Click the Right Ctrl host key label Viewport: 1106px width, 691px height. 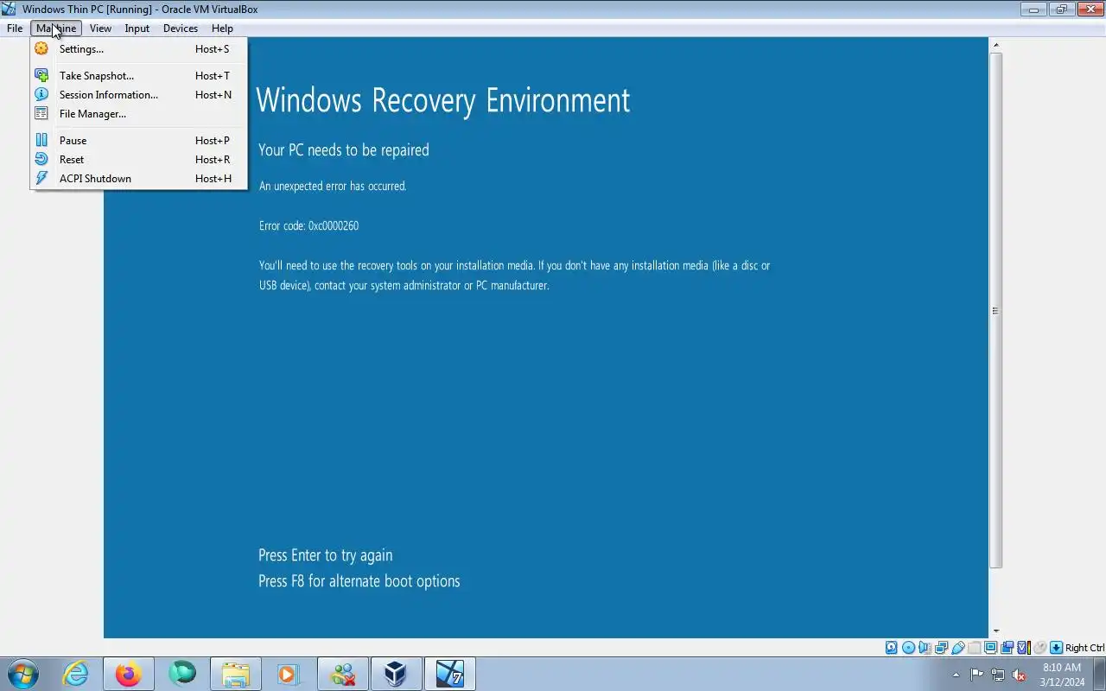(1084, 648)
